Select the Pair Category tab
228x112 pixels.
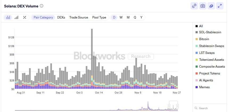(43, 17)
